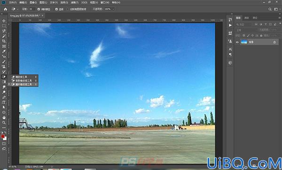Select the Pen tool
Screen dimensions: 282x170
pyautogui.click(x=4, y=97)
